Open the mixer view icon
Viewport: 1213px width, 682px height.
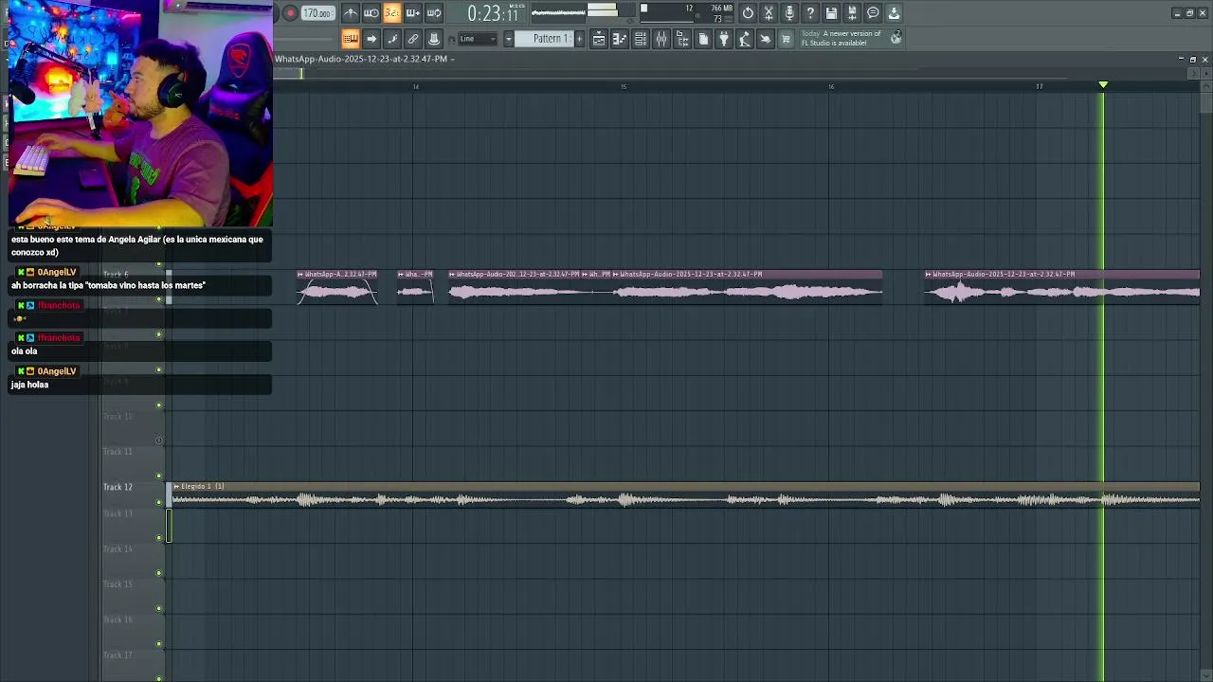pos(661,39)
